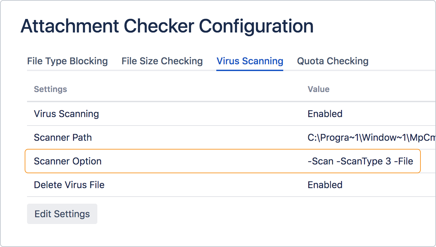Select the Scanner Path setting label
This screenshot has width=436, height=247.
point(63,138)
